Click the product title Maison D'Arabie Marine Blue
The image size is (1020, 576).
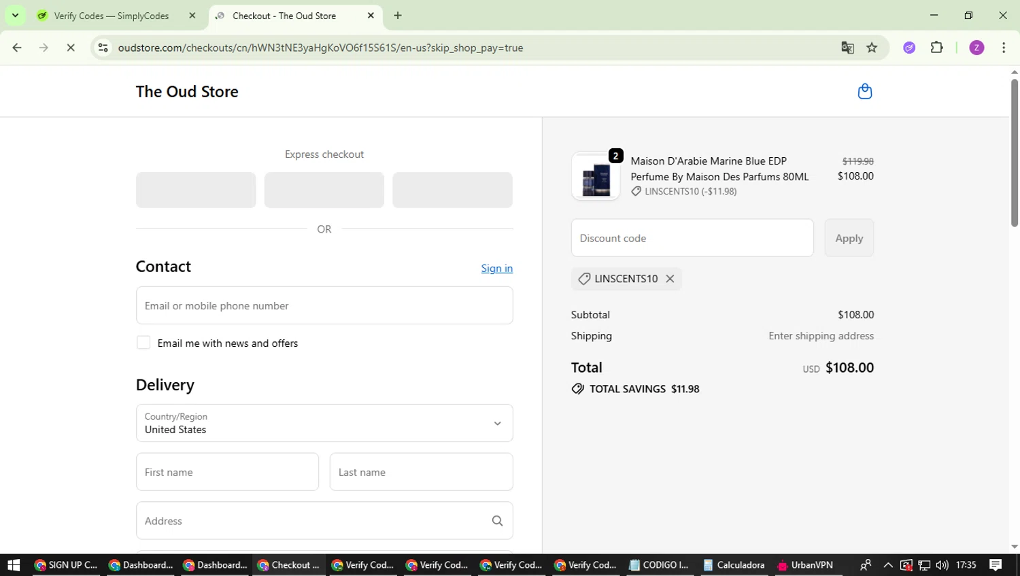pyautogui.click(x=719, y=169)
